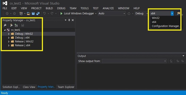This screenshot has width=186, height=95.
Task: Open the PROJECT menu
Action: [36, 8]
